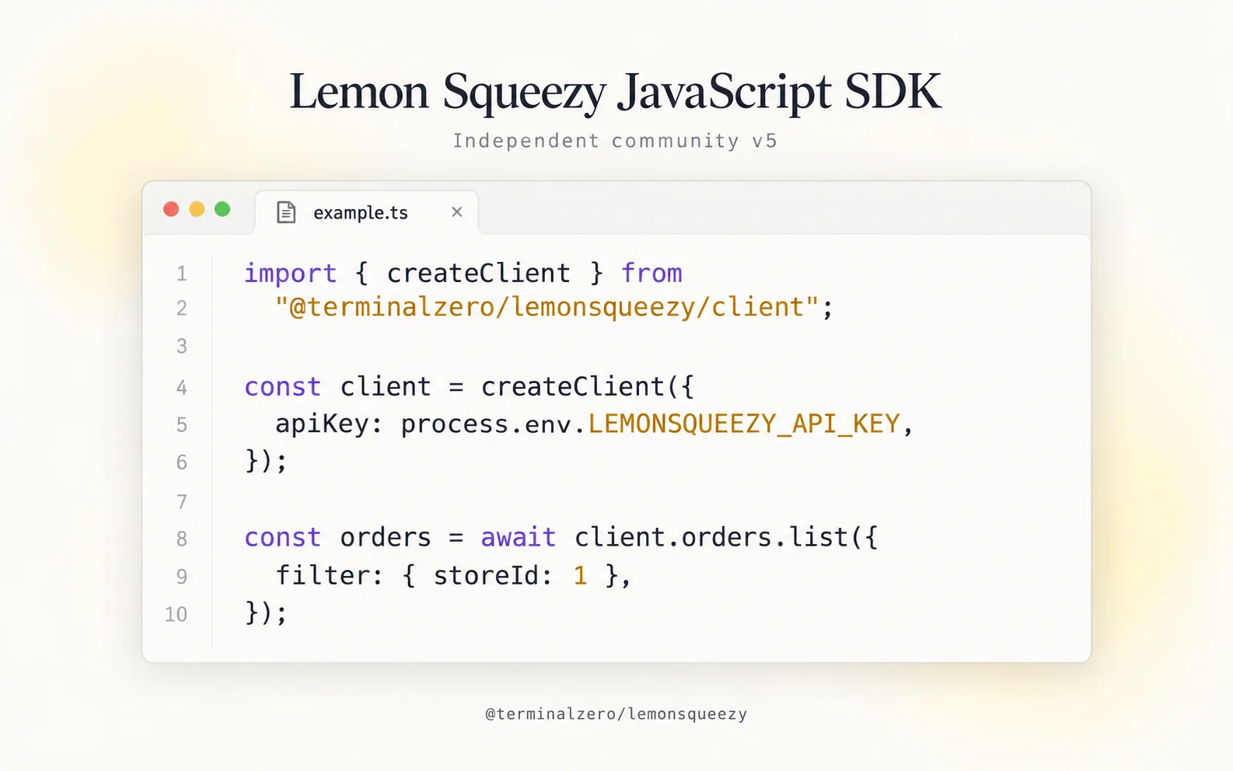Click the "@terminalzero/lemonsqueezy/client" string
Screen dimensions: 1233x771
(547, 308)
